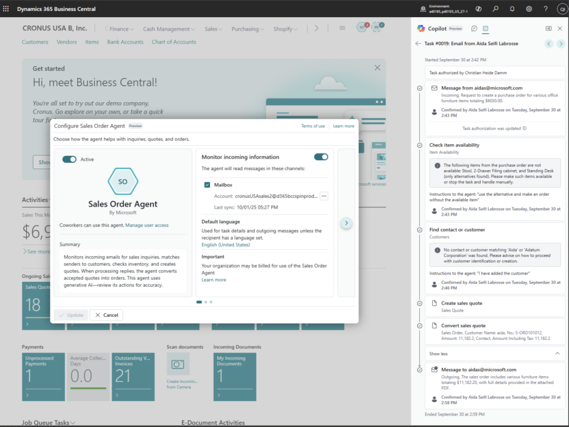This screenshot has width=569, height=427.
Task: Click CRONUS USA B, Inc. company name
Action: 55,28
